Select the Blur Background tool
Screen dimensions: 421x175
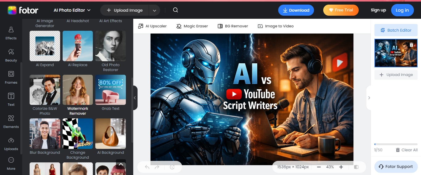pos(45,137)
